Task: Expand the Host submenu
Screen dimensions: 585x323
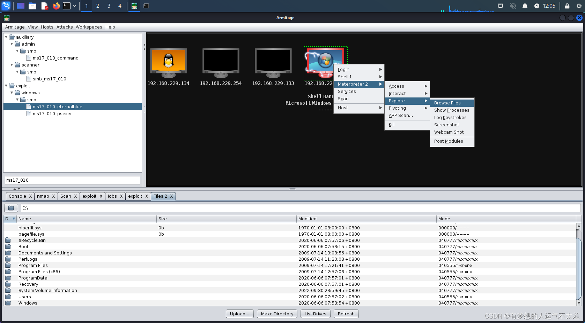Action: click(359, 108)
